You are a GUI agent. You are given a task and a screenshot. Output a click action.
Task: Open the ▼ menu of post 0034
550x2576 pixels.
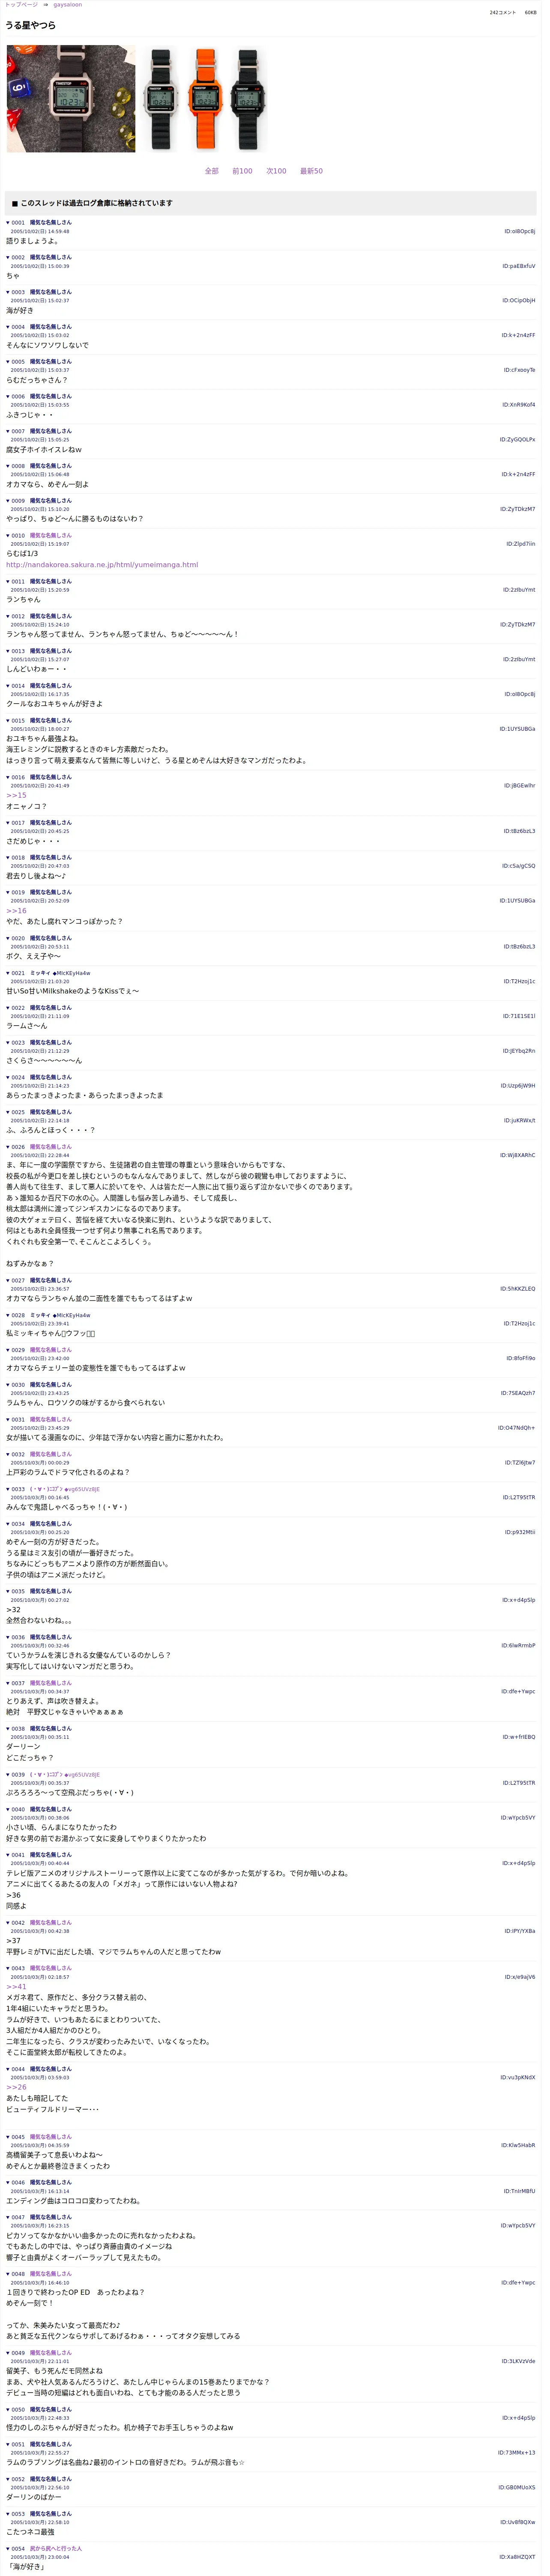(8, 1524)
